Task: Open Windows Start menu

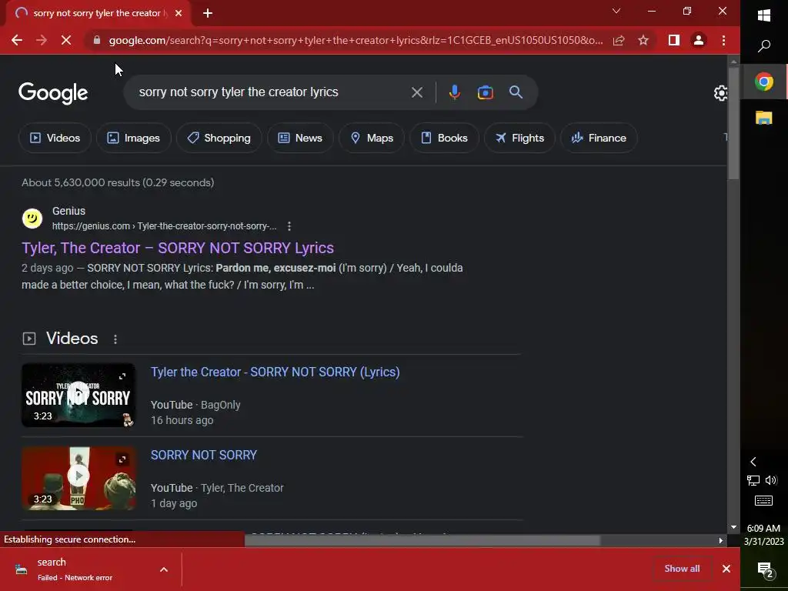Action: [764, 15]
